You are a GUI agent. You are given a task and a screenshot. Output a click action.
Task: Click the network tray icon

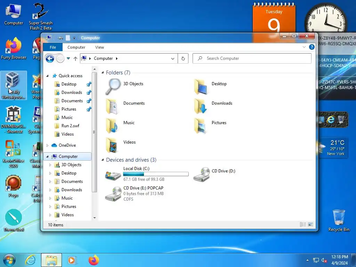tap(316, 260)
